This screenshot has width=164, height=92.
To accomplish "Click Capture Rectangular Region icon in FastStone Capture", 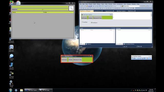I will (x=136, y=59).
